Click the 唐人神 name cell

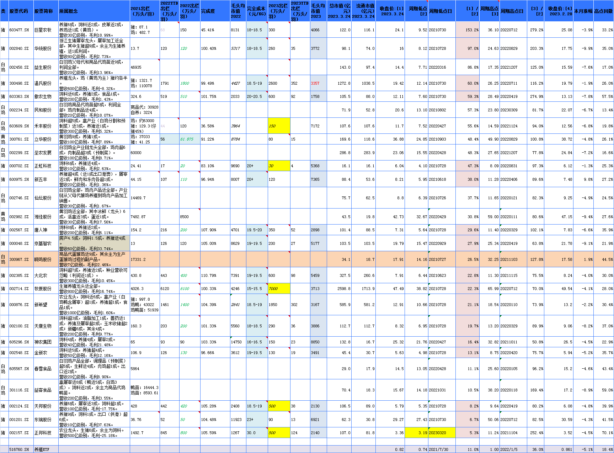click(46, 230)
